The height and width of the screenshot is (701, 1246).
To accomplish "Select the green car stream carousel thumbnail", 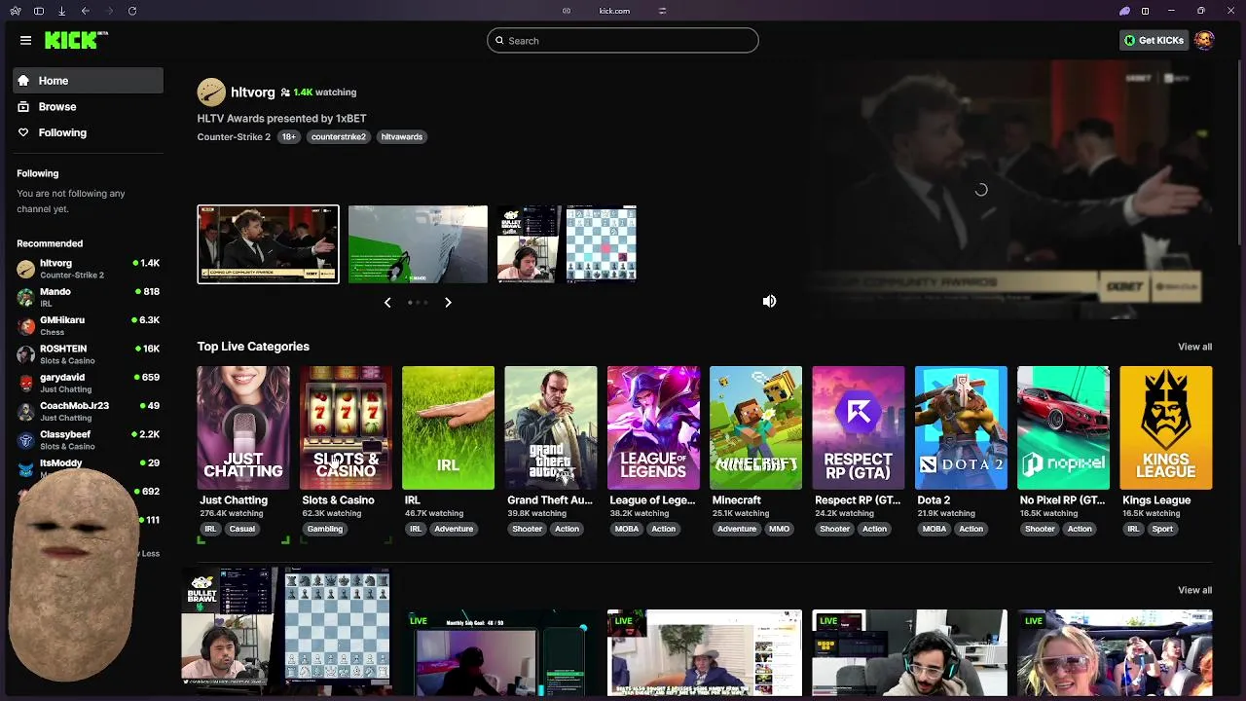I will [x=418, y=244].
